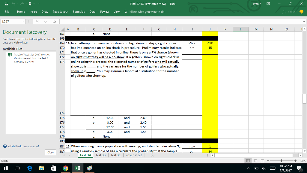
Task: Click the Close button in Document Recovery pane
Action: click(50, 152)
